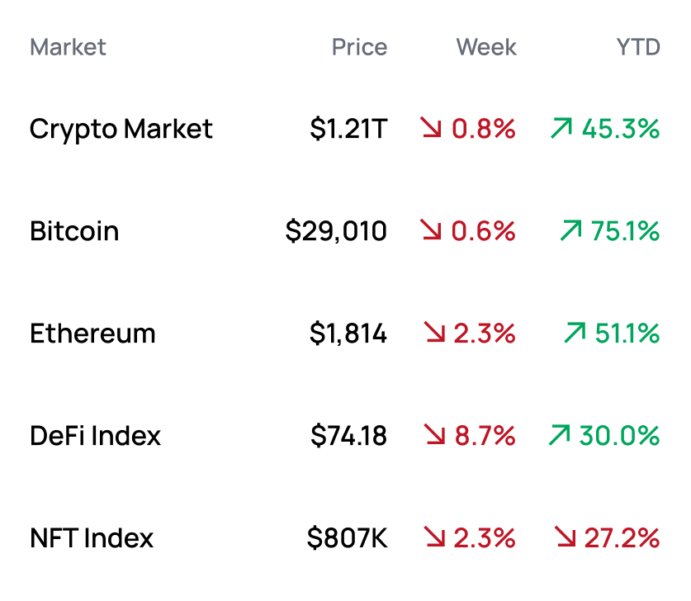
Task: Click the NFT Index YTD down arrow
Action: [x=566, y=538]
